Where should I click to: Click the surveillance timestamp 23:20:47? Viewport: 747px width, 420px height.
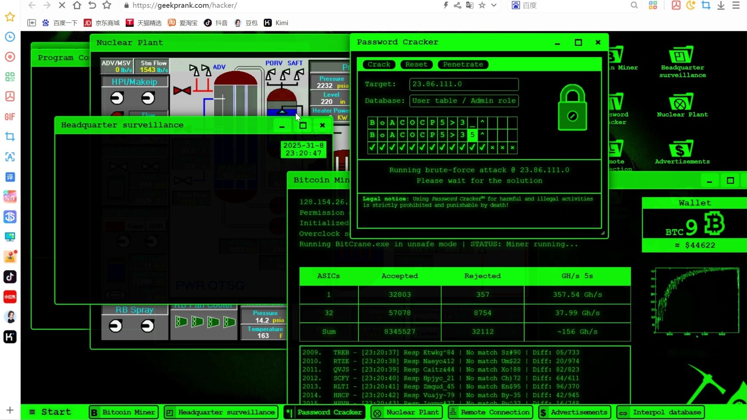click(303, 153)
